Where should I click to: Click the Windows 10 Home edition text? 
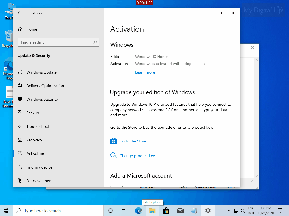[151, 57]
